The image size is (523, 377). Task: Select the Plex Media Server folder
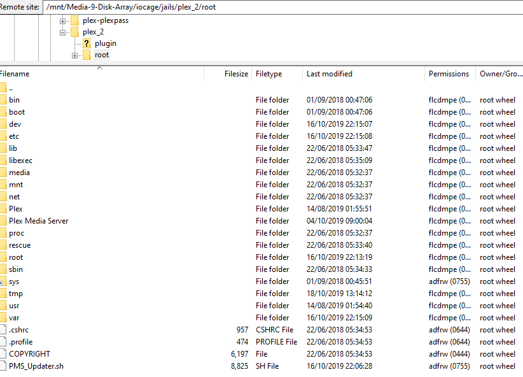pos(261,221)
